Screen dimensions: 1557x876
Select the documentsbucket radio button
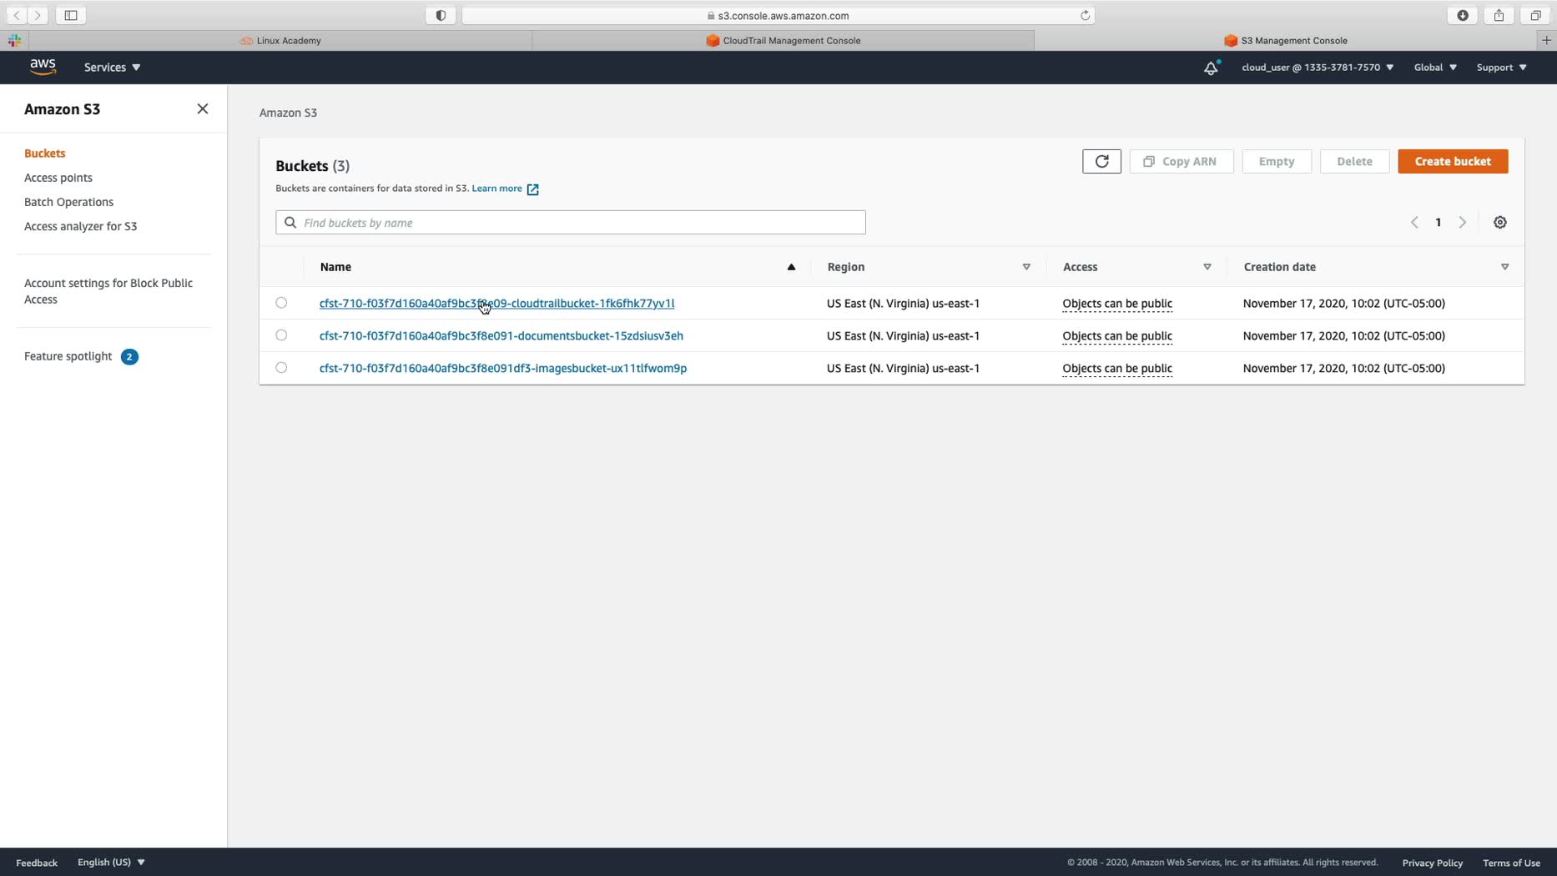point(281,335)
